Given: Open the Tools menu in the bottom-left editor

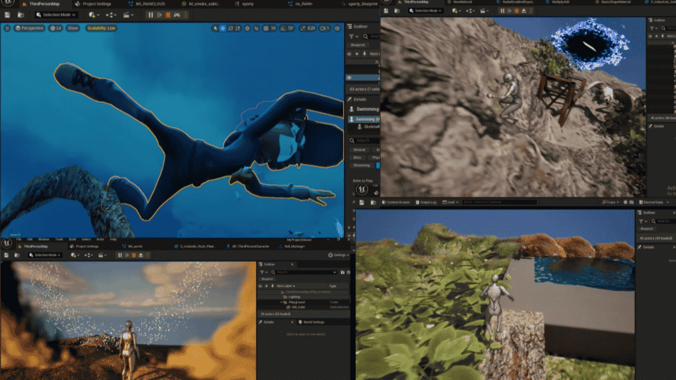Looking at the screenshot, I should point(59,239).
